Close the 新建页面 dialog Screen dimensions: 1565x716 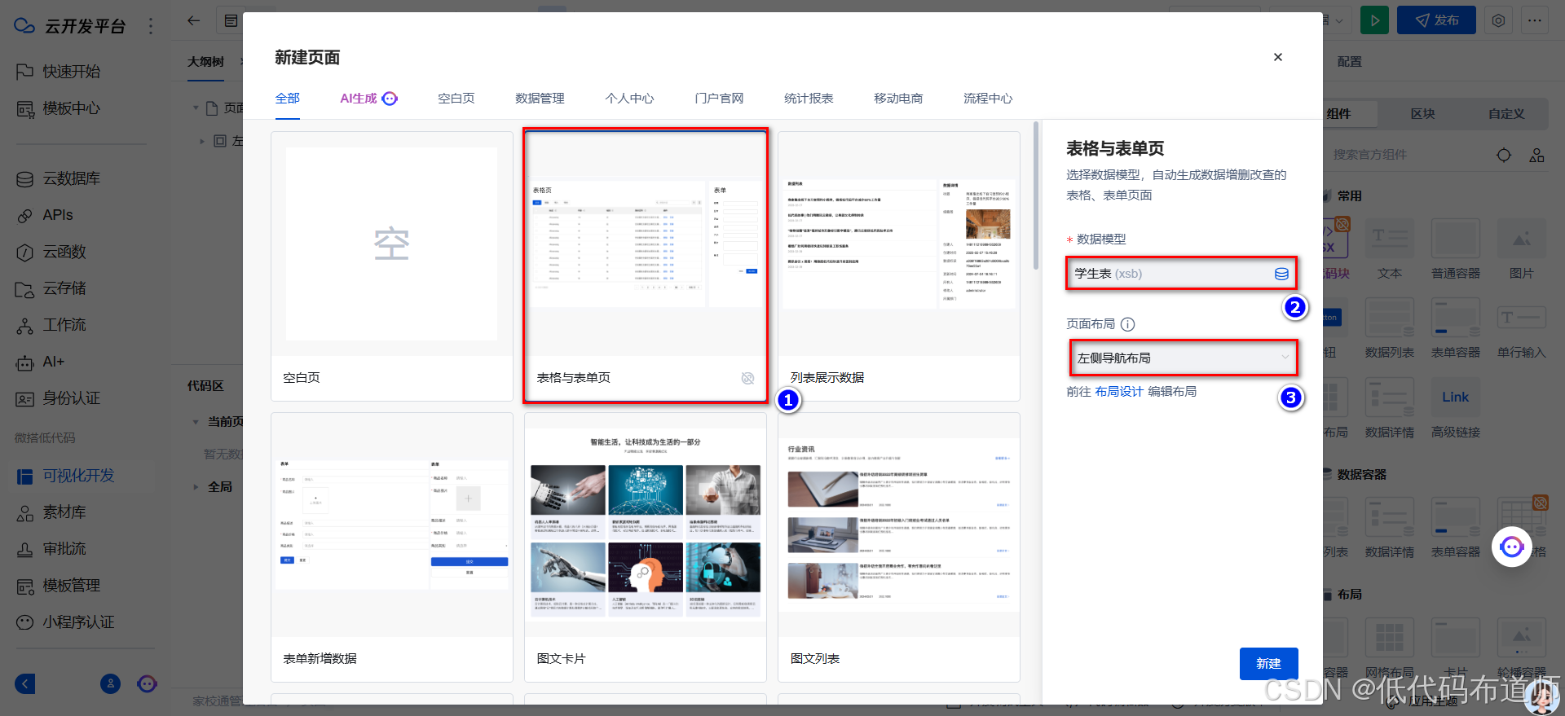coord(1278,57)
